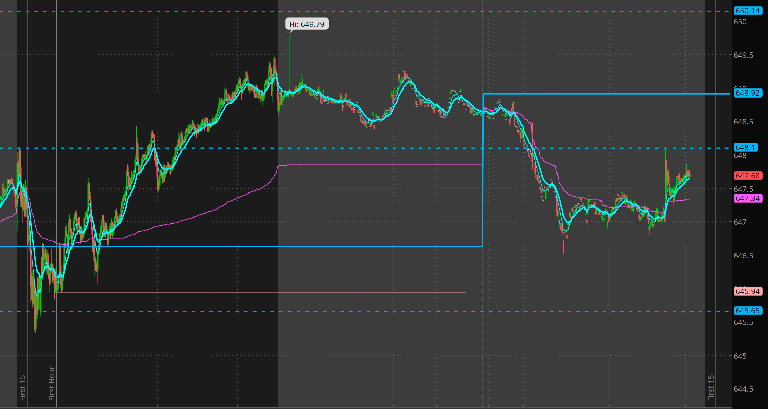Click the 645.5 price axis tick

coord(743,322)
